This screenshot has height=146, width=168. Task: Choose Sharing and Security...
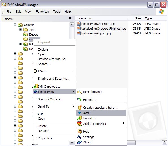(x=54, y=79)
